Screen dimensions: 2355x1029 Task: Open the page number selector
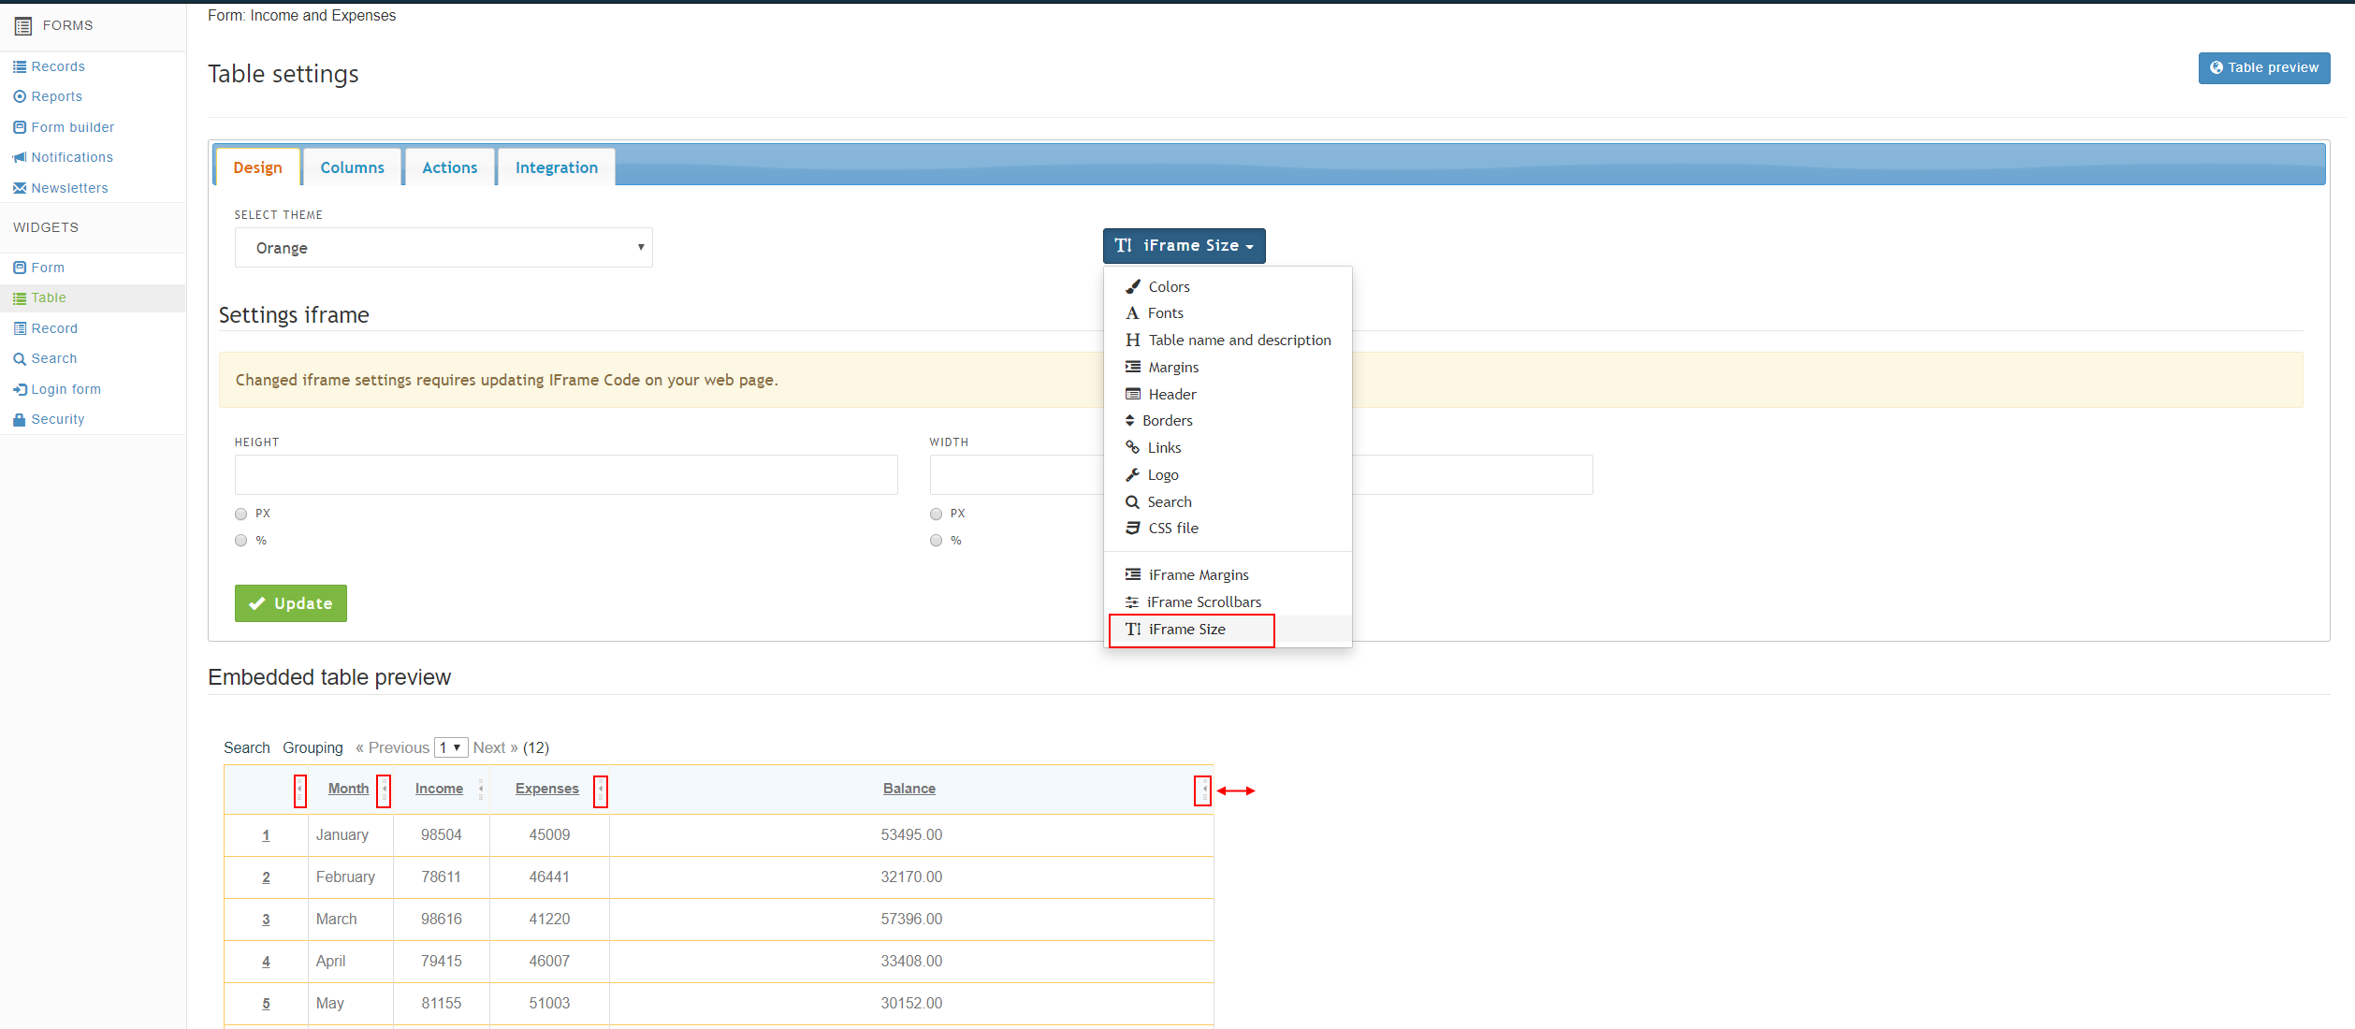pyautogui.click(x=451, y=747)
